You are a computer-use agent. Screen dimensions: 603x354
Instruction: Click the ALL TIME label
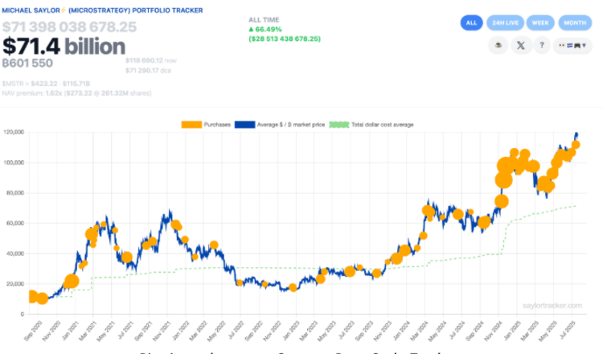(264, 19)
